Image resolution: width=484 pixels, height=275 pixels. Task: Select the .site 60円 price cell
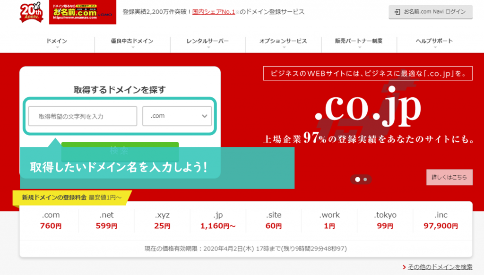tap(274, 220)
